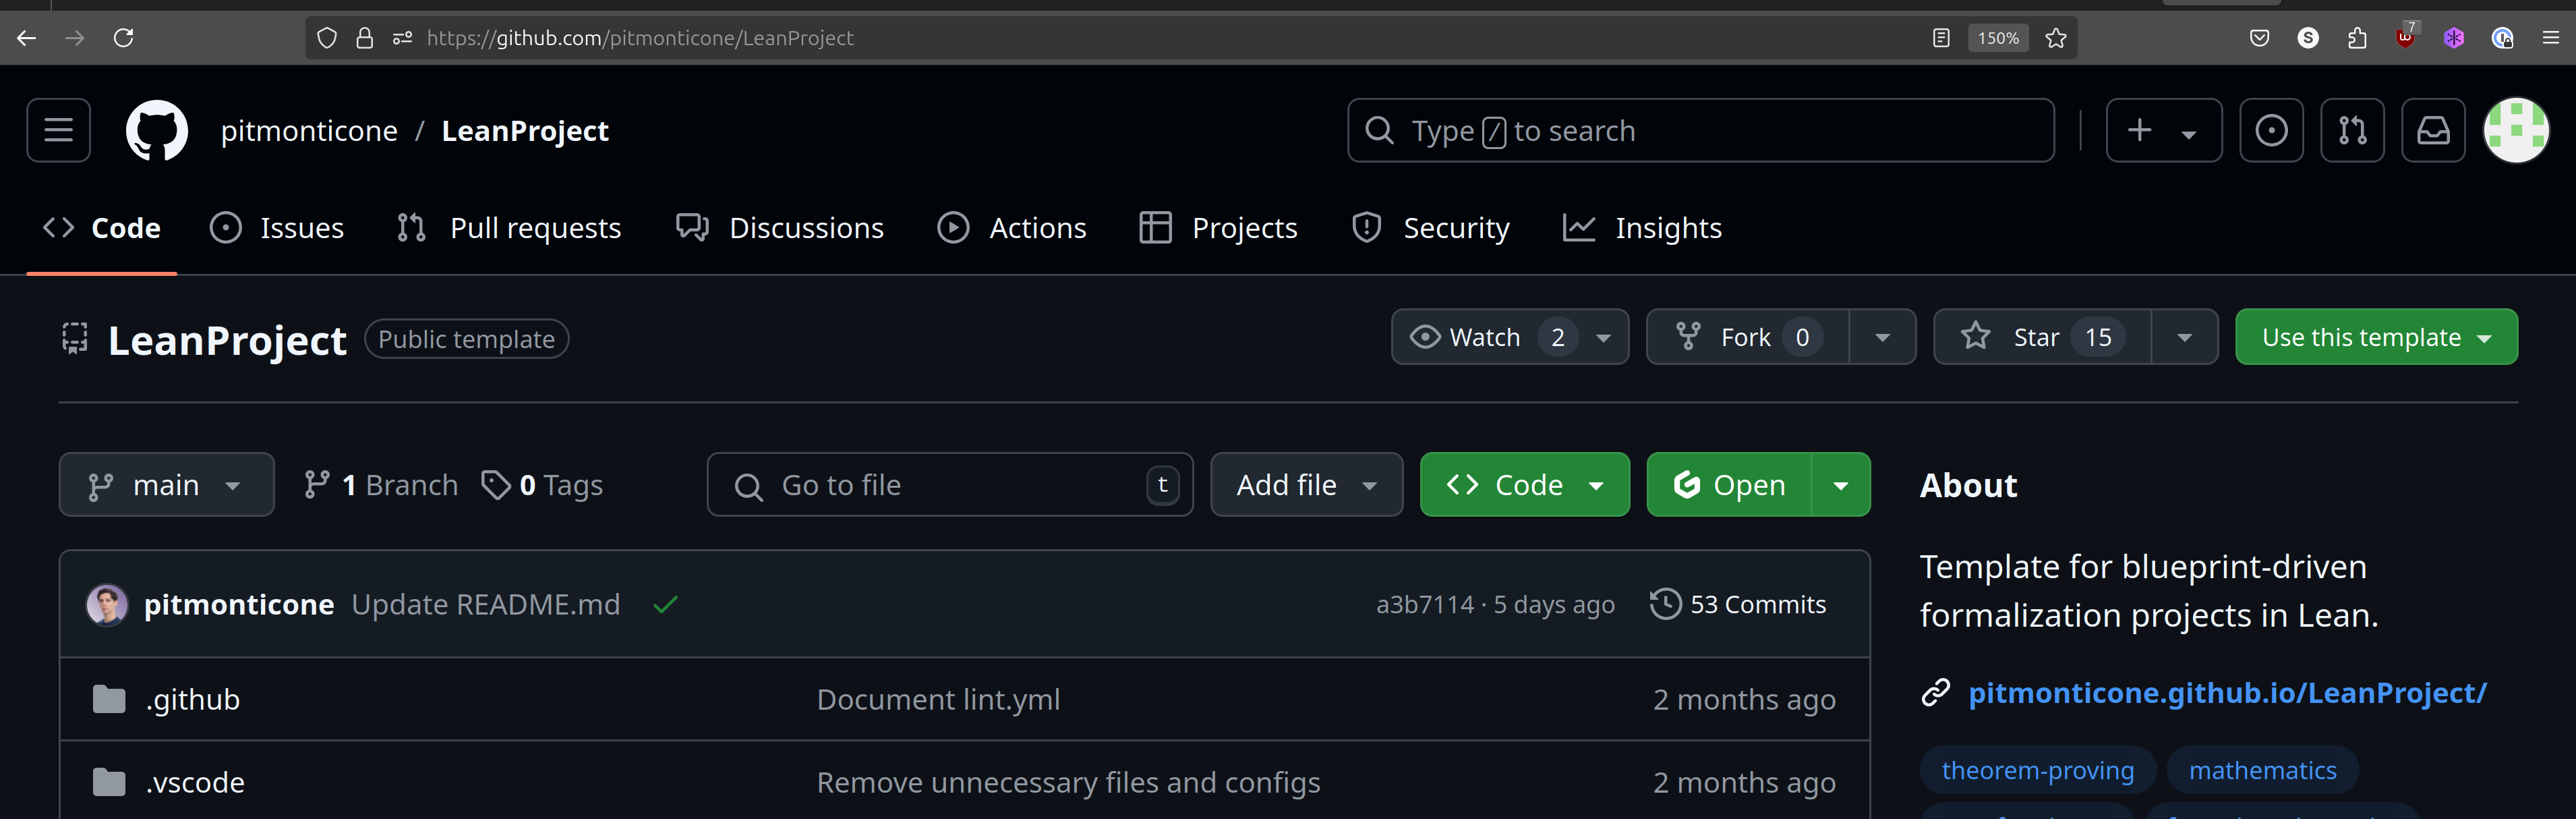Open the green Code clone dropdown
Image resolution: width=2576 pixels, height=819 pixels.
pos(1525,485)
